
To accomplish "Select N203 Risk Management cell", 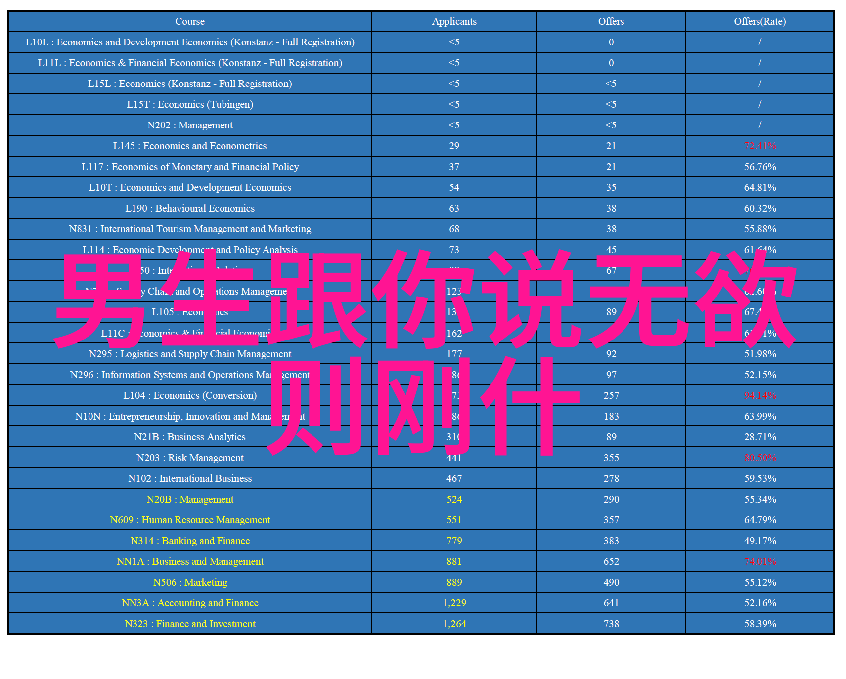I will click(190, 458).
